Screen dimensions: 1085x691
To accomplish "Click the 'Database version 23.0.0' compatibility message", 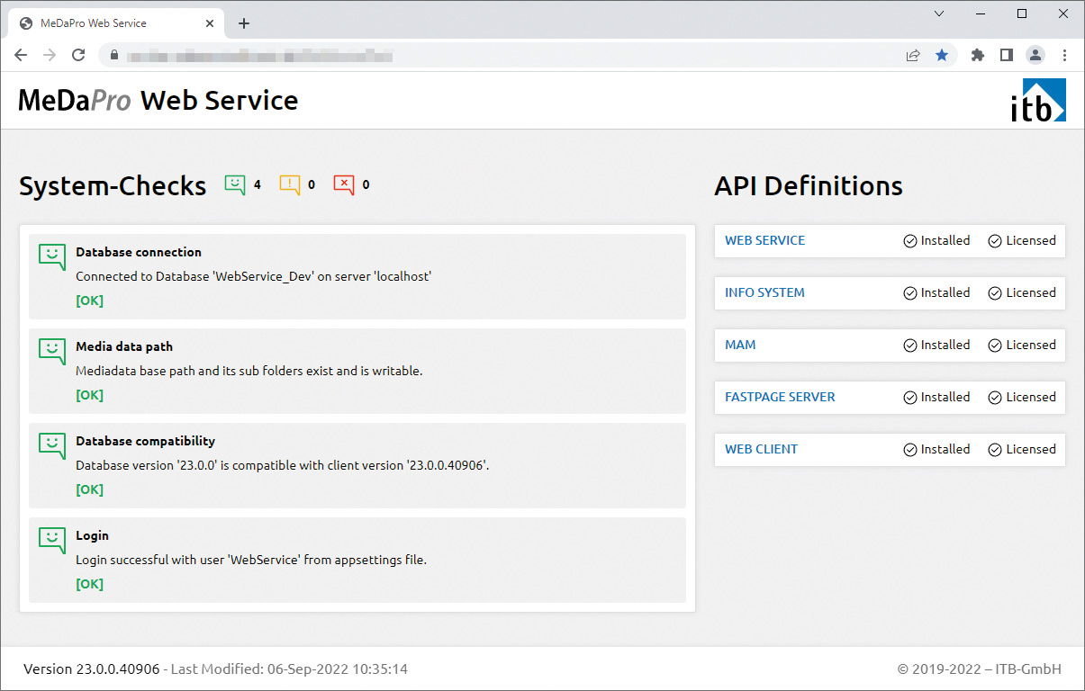I will click(283, 465).
